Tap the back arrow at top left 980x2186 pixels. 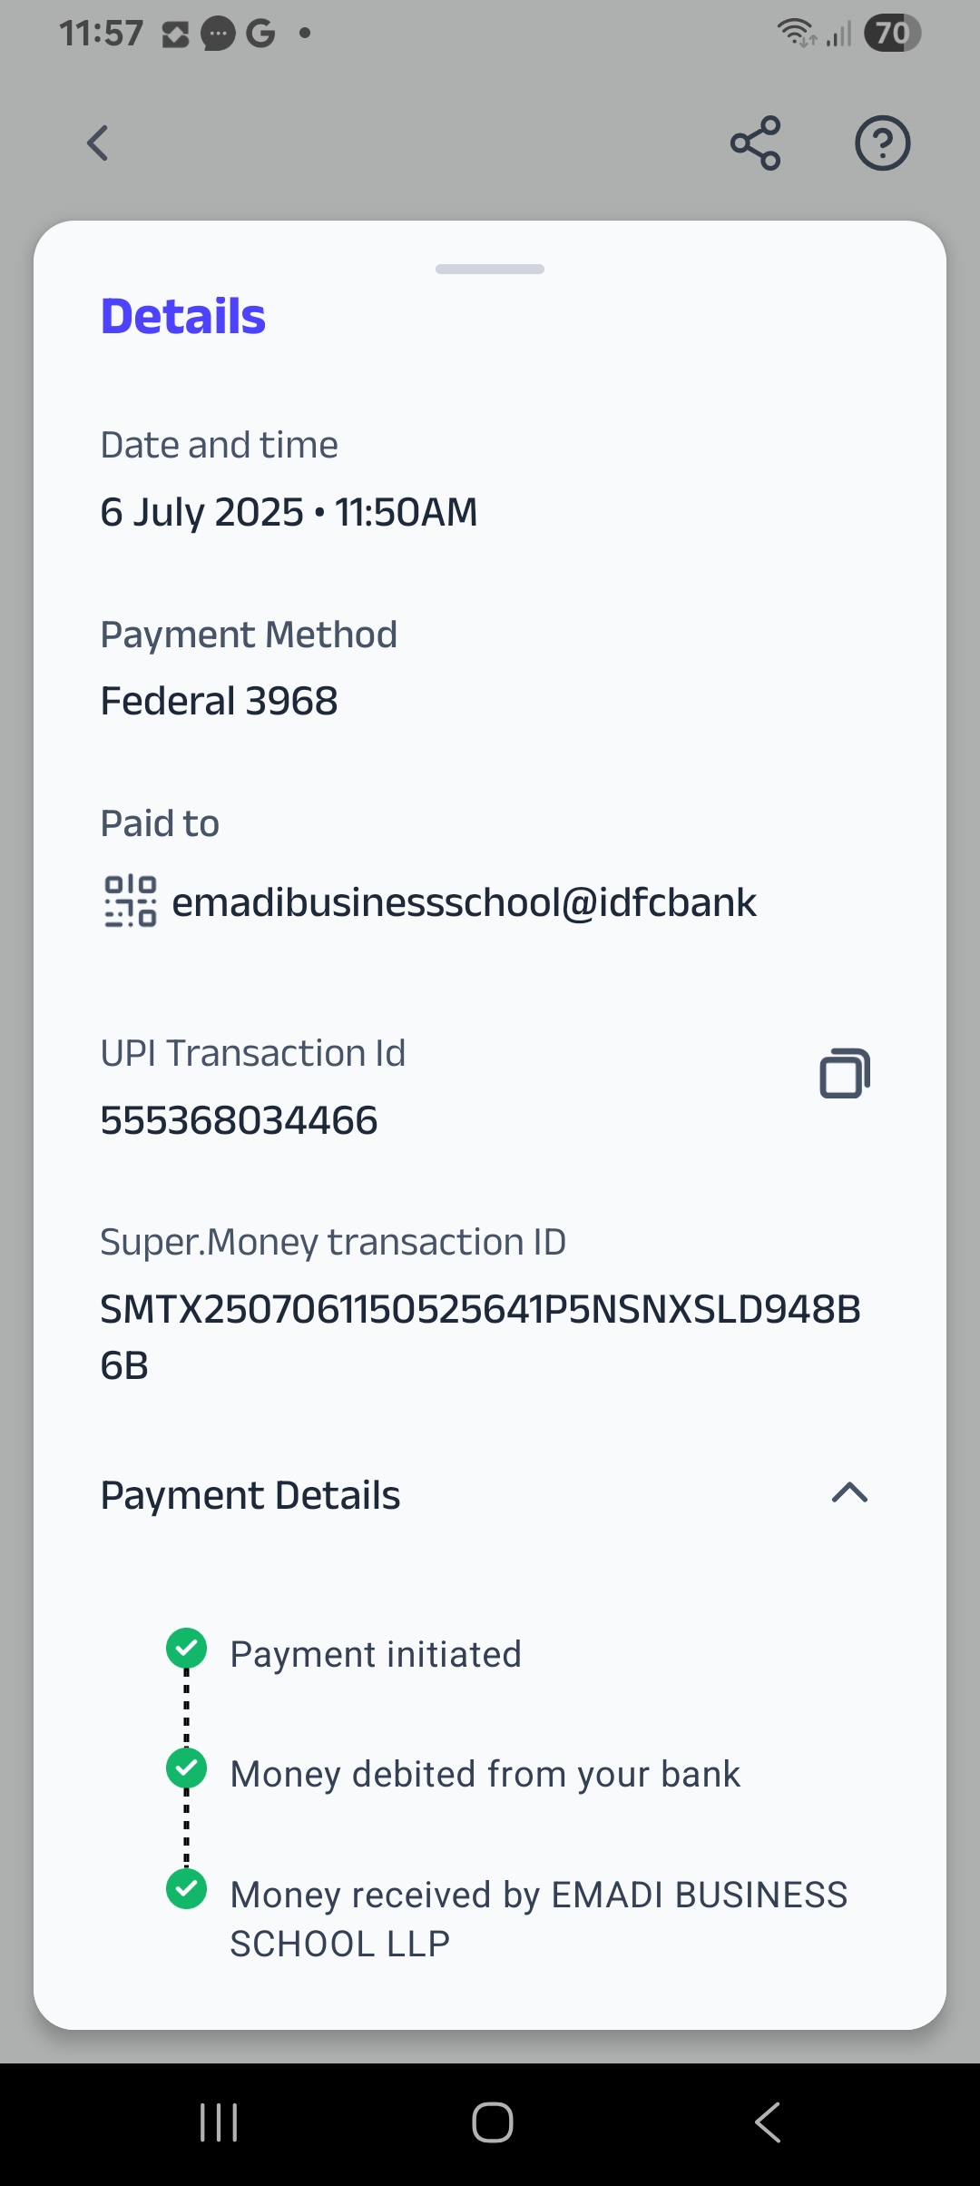[98, 143]
